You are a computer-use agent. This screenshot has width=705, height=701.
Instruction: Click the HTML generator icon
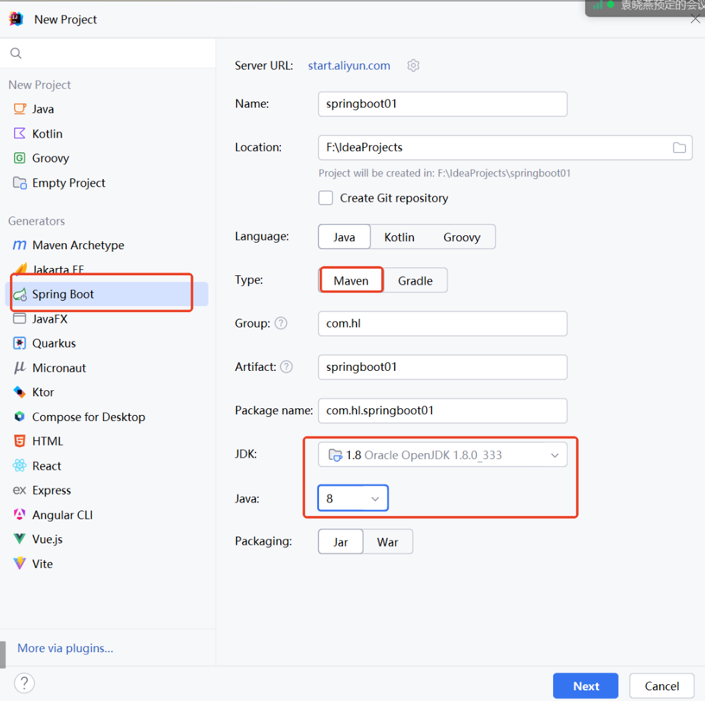click(x=20, y=441)
